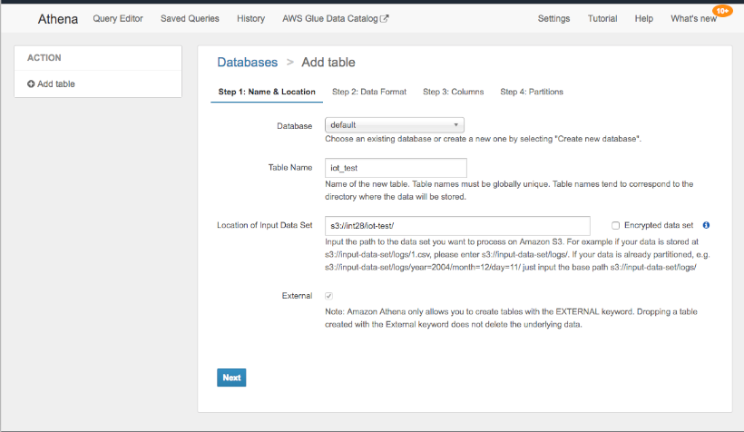Click the Next button
The width and height of the screenshot is (744, 432).
[231, 378]
